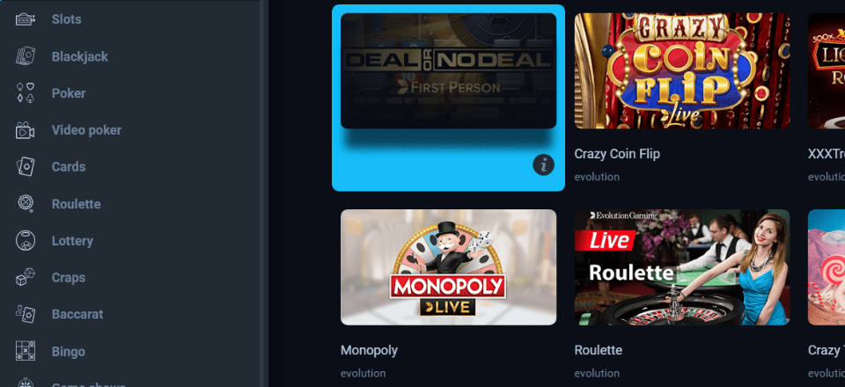Click the Poker suits icon
This screenshot has width=845, height=387.
coord(26,93)
